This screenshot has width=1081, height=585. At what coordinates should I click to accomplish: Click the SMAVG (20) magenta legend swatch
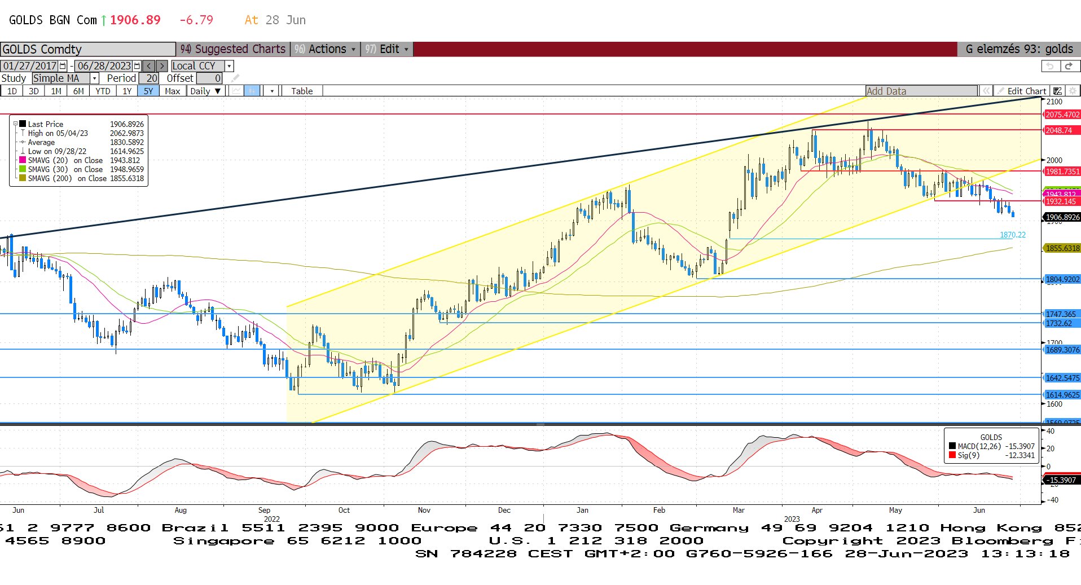23,160
